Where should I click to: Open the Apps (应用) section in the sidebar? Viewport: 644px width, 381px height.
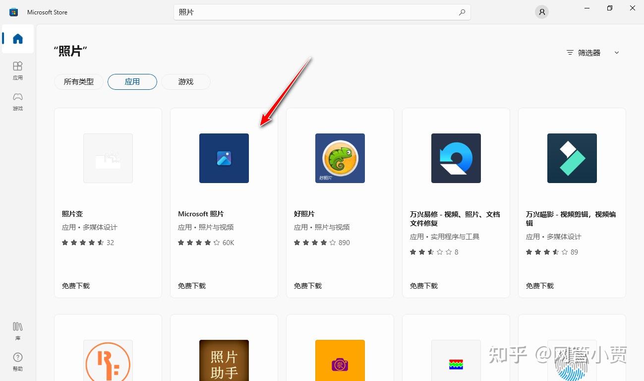click(x=18, y=70)
